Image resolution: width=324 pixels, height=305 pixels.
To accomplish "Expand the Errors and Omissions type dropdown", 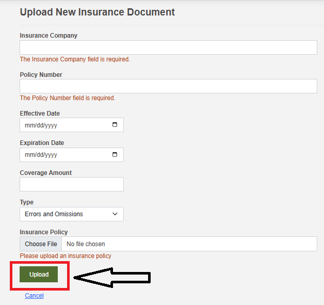I will coord(72,214).
